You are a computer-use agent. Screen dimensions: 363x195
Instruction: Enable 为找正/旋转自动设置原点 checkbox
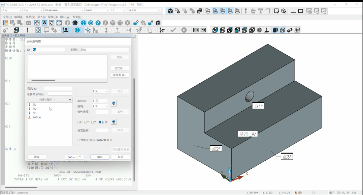click(79, 140)
